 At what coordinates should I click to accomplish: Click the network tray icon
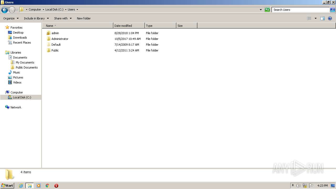pos(305,186)
